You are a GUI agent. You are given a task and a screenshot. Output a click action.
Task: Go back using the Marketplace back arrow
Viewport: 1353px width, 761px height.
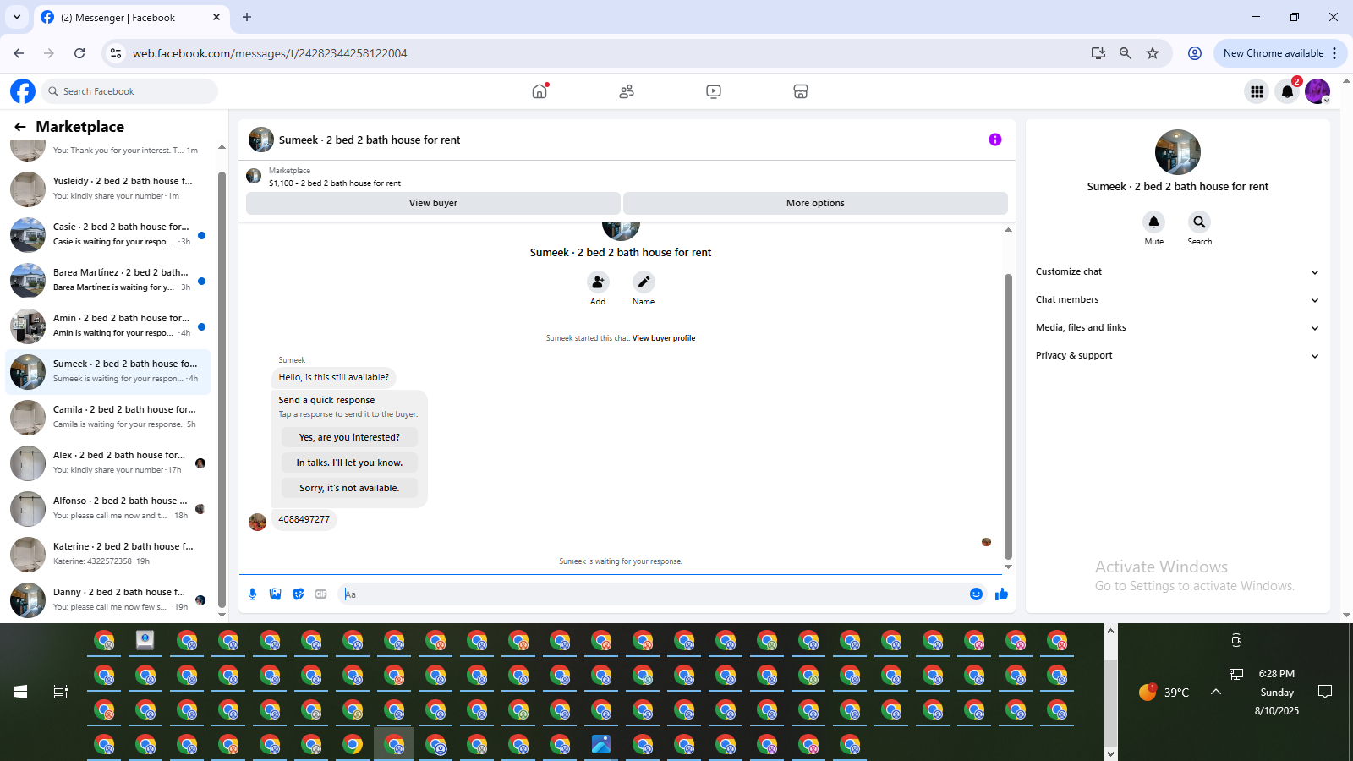pos(20,127)
